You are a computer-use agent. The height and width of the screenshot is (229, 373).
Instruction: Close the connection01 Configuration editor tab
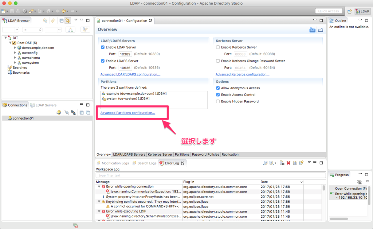(x=150, y=21)
